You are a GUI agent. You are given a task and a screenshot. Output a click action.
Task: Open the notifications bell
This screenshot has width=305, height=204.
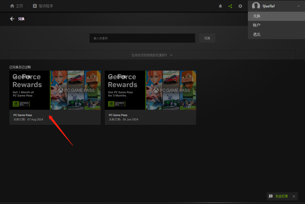click(220, 6)
